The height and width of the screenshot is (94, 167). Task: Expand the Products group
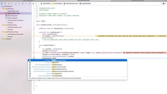[3, 39]
